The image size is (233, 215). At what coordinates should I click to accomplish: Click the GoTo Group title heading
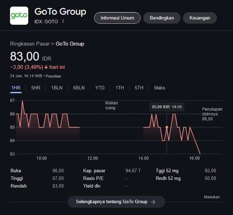pyautogui.click(x=60, y=12)
